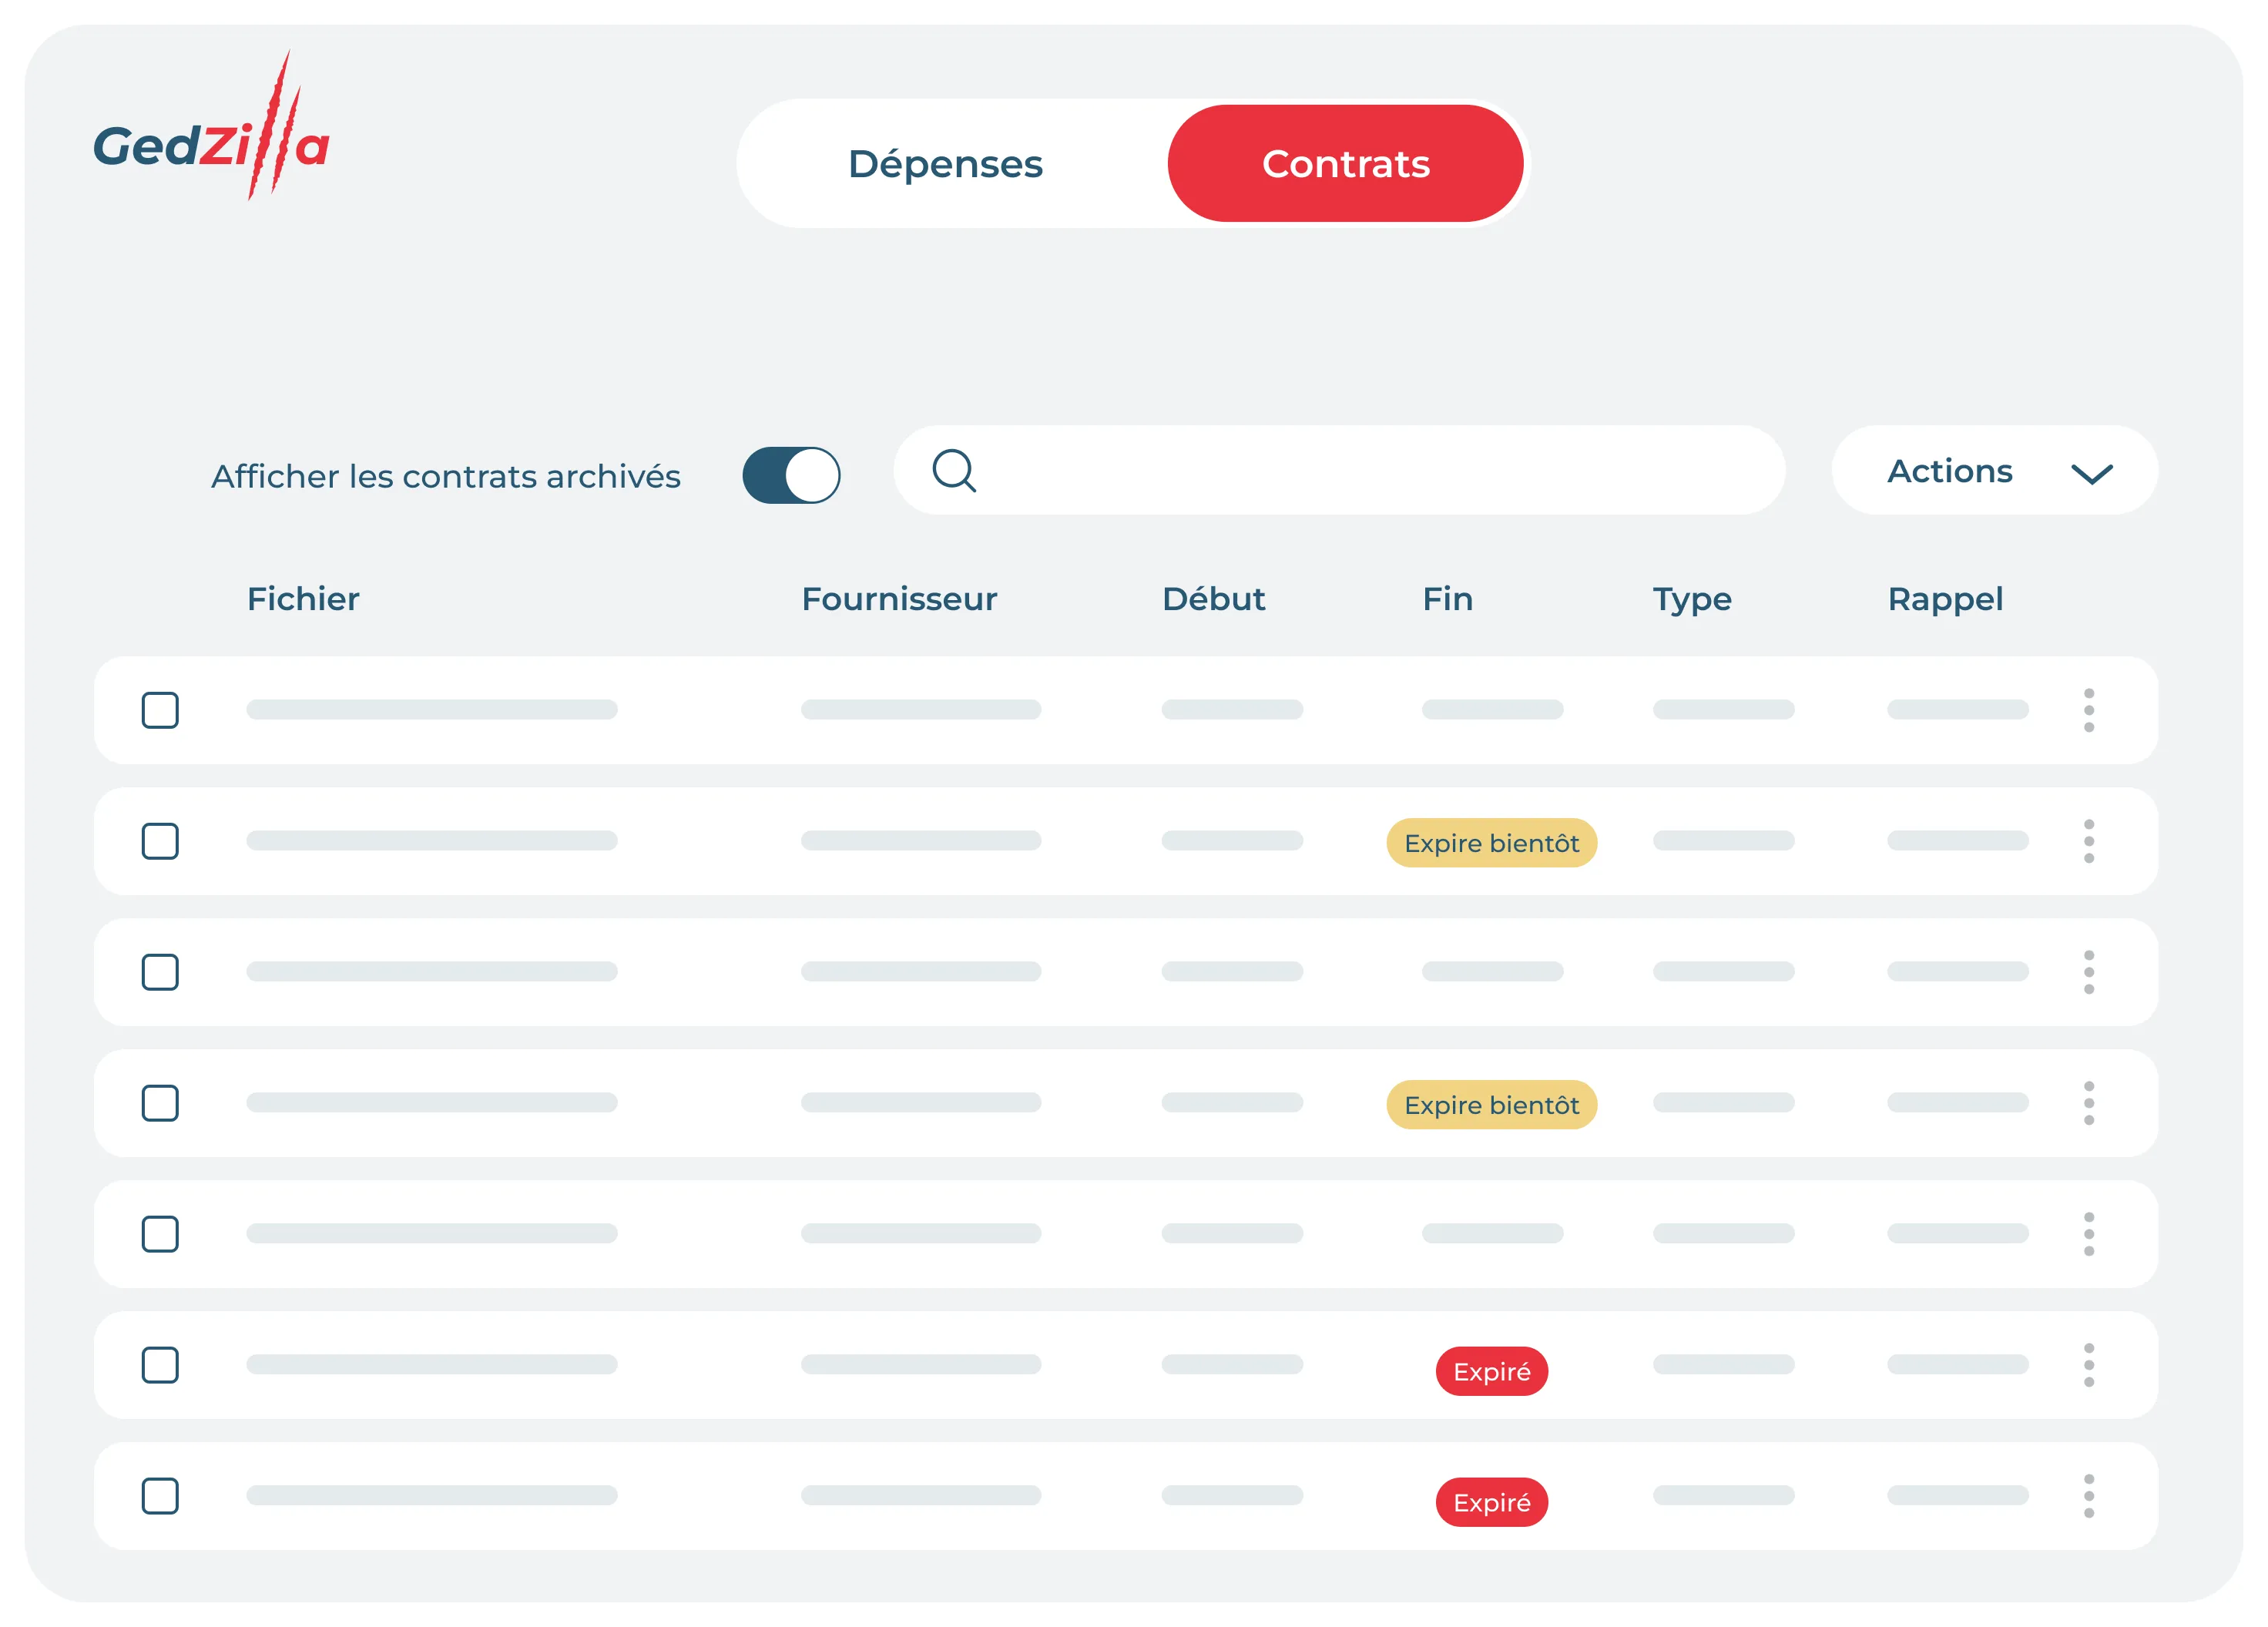Open the fifth row's three-dot menu
The height and width of the screenshot is (1627, 2268).
tap(2089, 1234)
